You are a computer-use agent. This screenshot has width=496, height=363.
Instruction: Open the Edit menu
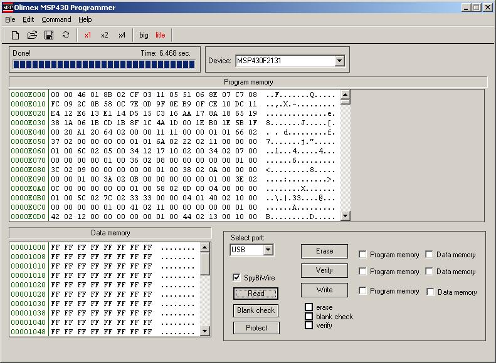click(x=28, y=19)
